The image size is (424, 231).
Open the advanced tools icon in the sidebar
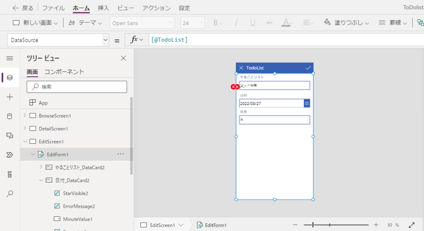point(10,174)
